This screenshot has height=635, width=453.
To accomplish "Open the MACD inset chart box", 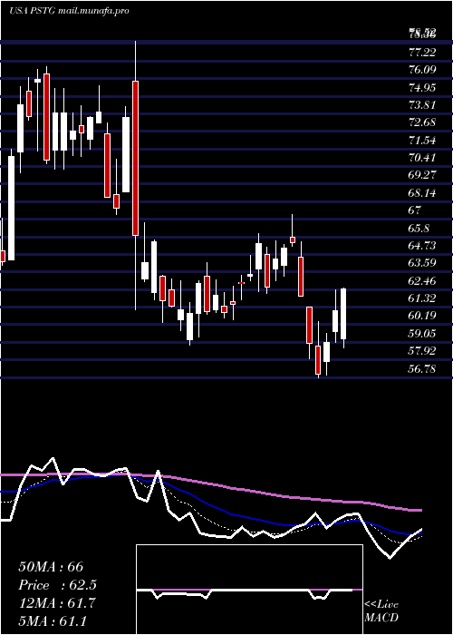I will coord(249,590).
